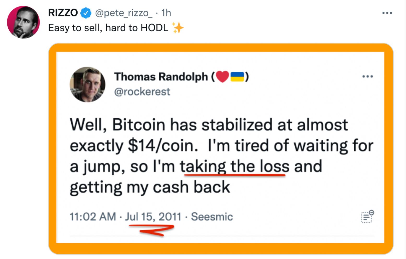Click Thomas Randolph's profile picture

[x=88, y=84]
